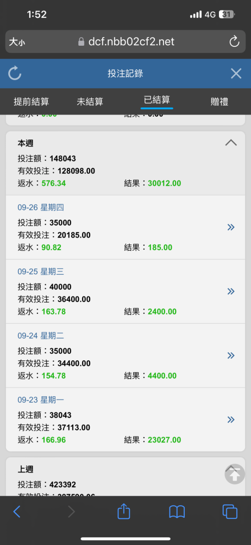Collapse the 本週 section
251x545 pixels.
click(231, 142)
